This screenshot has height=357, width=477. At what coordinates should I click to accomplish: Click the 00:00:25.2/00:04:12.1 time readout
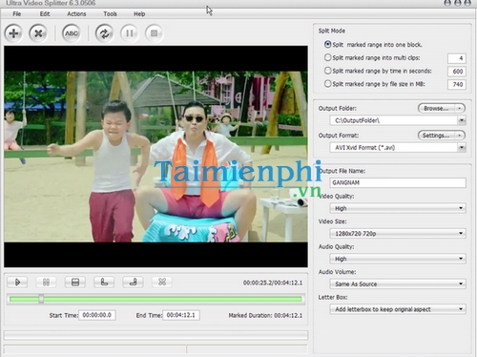[273, 283]
